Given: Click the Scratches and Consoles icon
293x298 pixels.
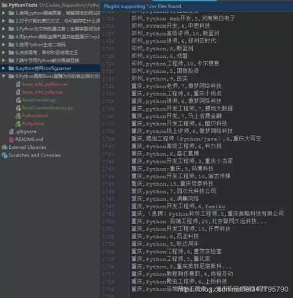Looking at the screenshot, I should coord(5,155).
